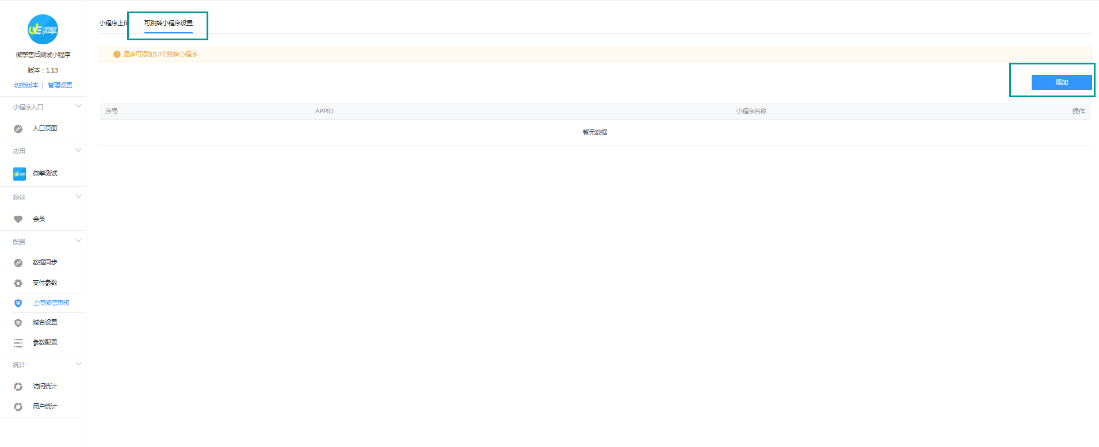Open 支付参数 settings
The image size is (1099, 447).
coord(45,282)
